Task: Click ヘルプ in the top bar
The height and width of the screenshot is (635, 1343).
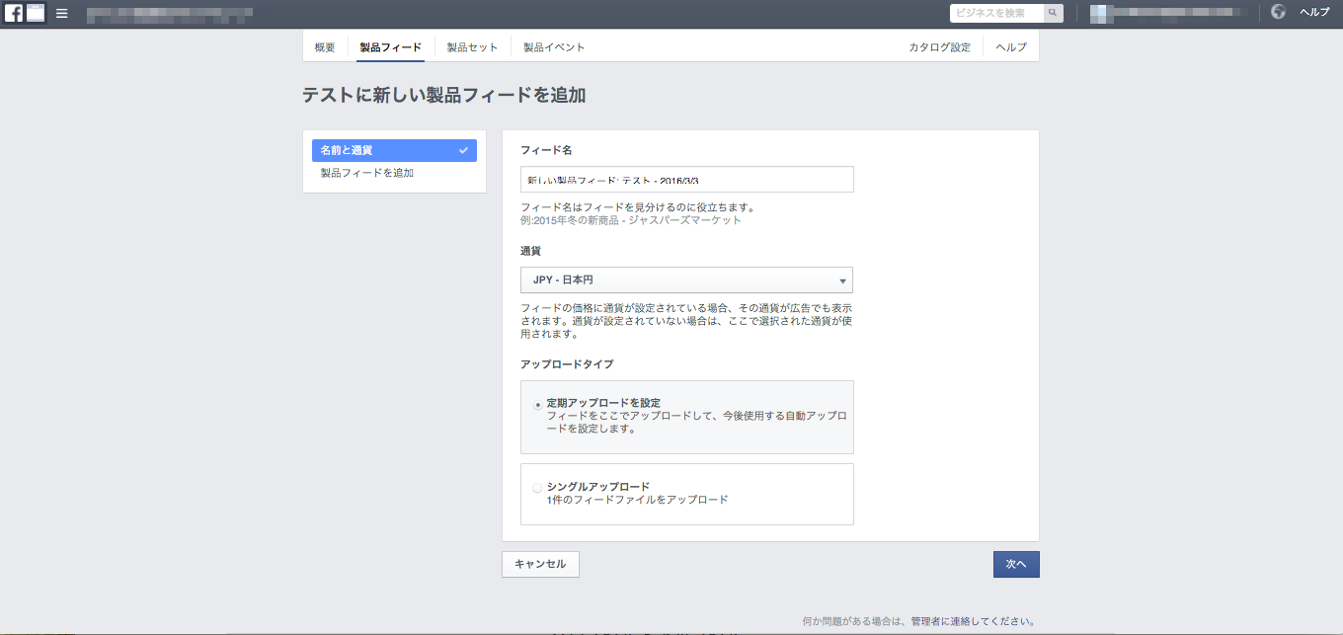Action: [1314, 13]
